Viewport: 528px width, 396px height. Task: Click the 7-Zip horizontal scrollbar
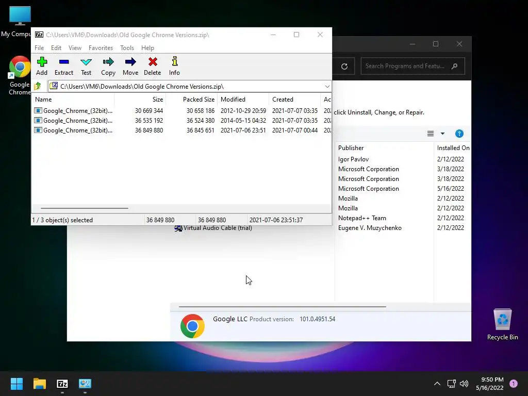pyautogui.click(x=84, y=208)
